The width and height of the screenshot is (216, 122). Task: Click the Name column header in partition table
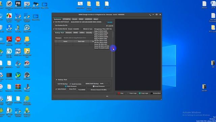pyautogui.click(x=65, y=41)
